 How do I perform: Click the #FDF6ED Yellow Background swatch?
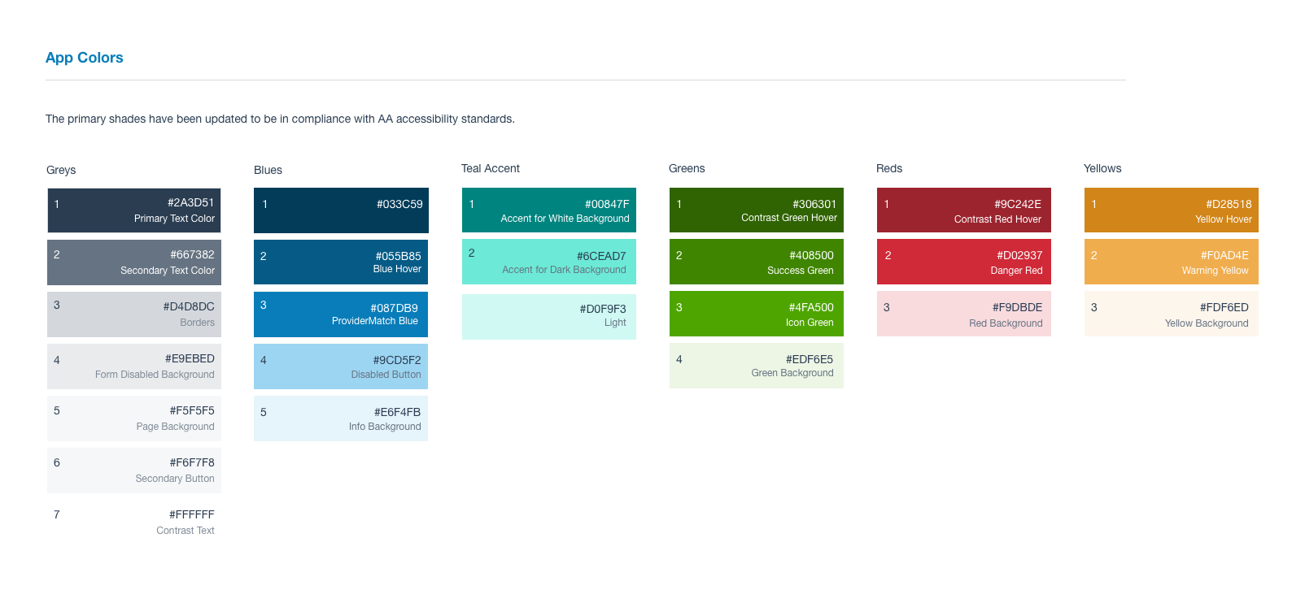[x=1172, y=314]
